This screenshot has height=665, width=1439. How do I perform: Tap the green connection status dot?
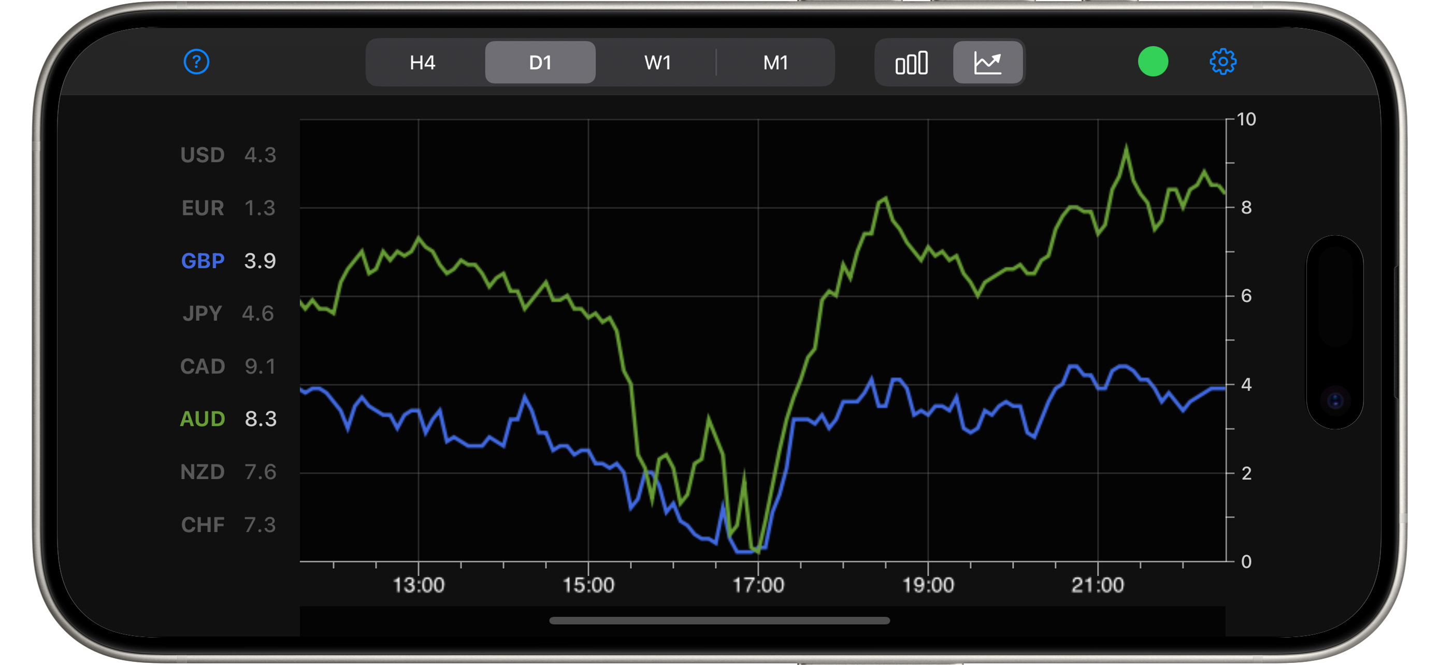tap(1153, 62)
